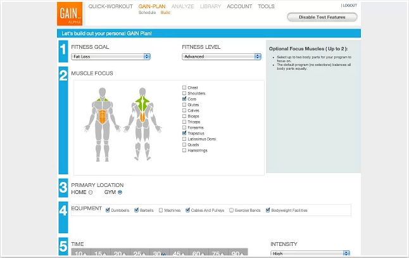The width and height of the screenshot is (409, 258).
Task: Check the Shoulders checkbox
Action: click(184, 93)
